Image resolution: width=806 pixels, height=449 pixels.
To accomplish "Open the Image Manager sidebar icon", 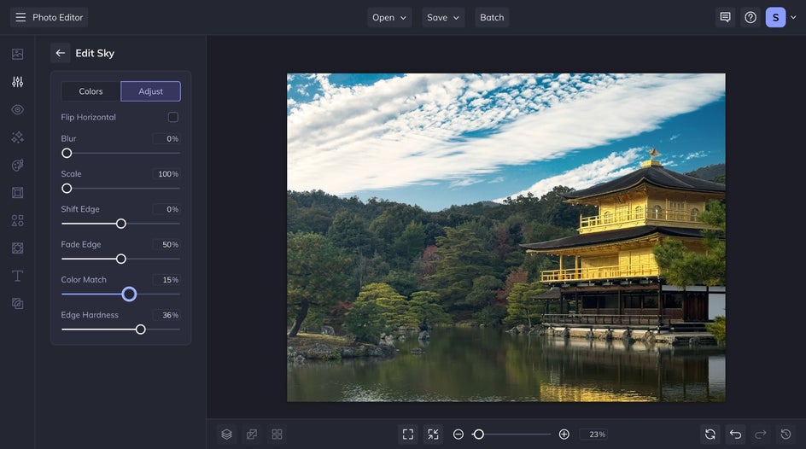I will pyautogui.click(x=17, y=54).
